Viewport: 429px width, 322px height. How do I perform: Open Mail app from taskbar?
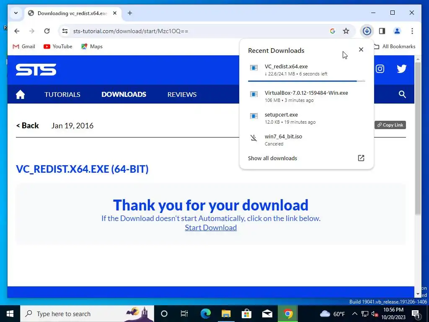pyautogui.click(x=267, y=314)
